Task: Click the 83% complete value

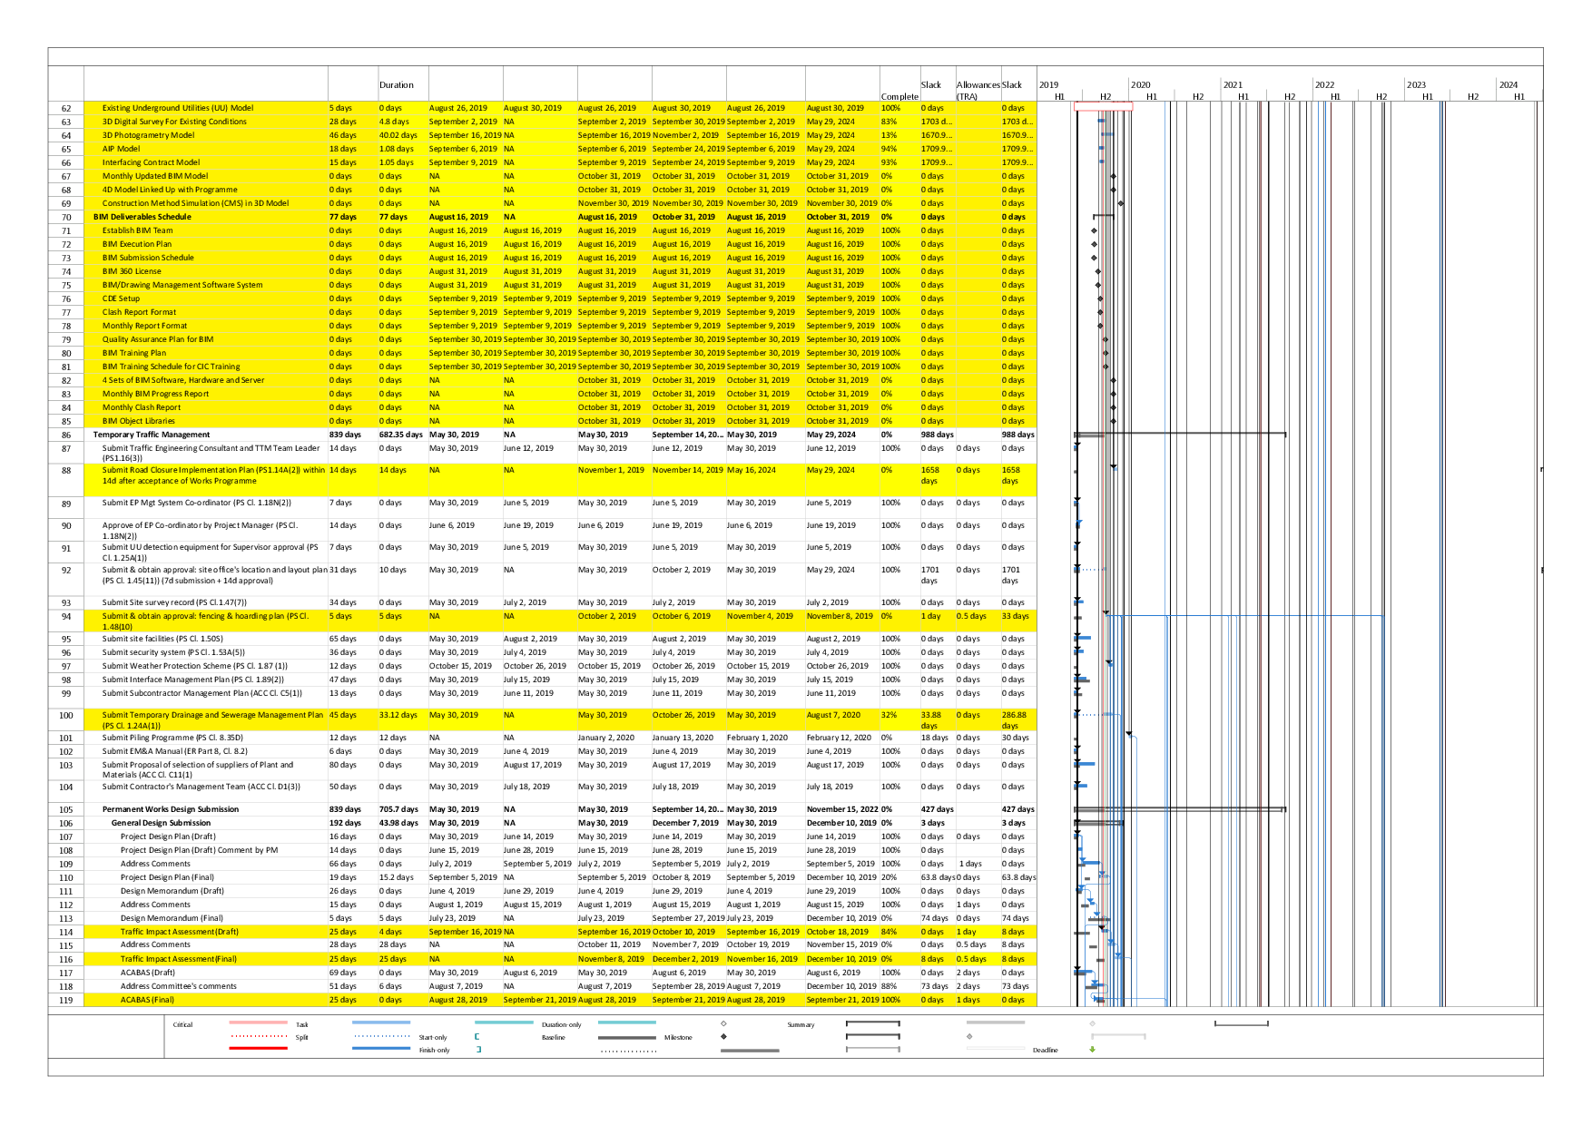Action: [889, 122]
